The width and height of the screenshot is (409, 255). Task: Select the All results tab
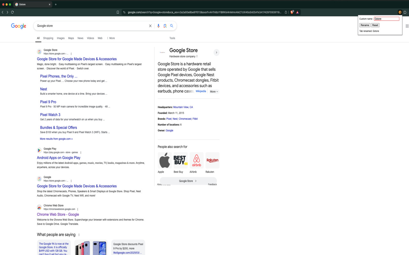(38, 38)
